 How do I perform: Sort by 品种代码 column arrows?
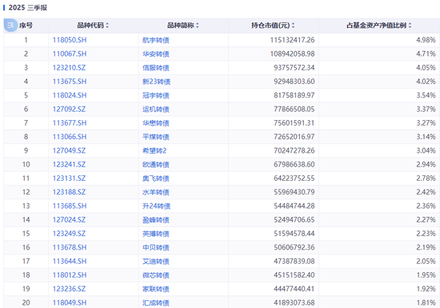click(107, 26)
